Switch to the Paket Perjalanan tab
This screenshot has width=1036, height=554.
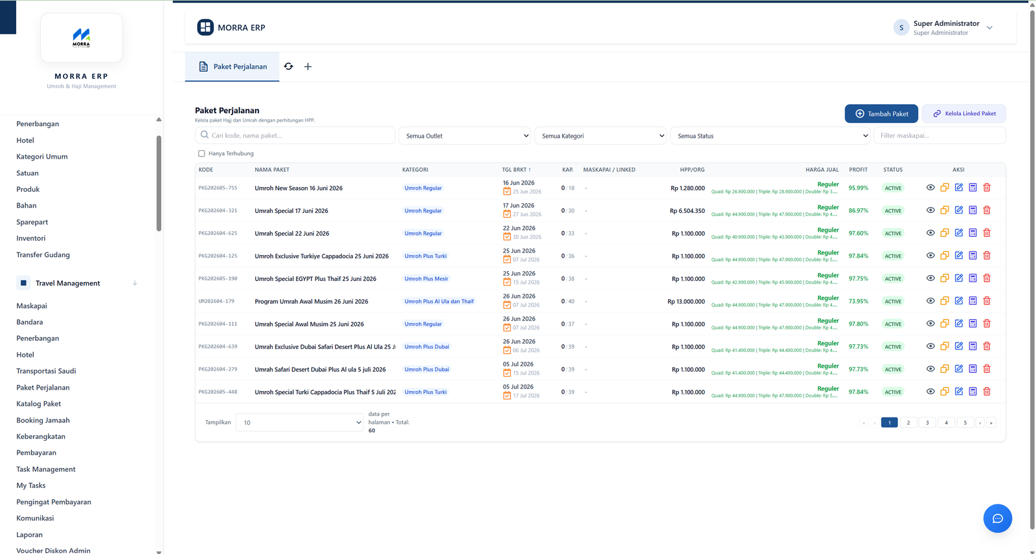point(232,67)
